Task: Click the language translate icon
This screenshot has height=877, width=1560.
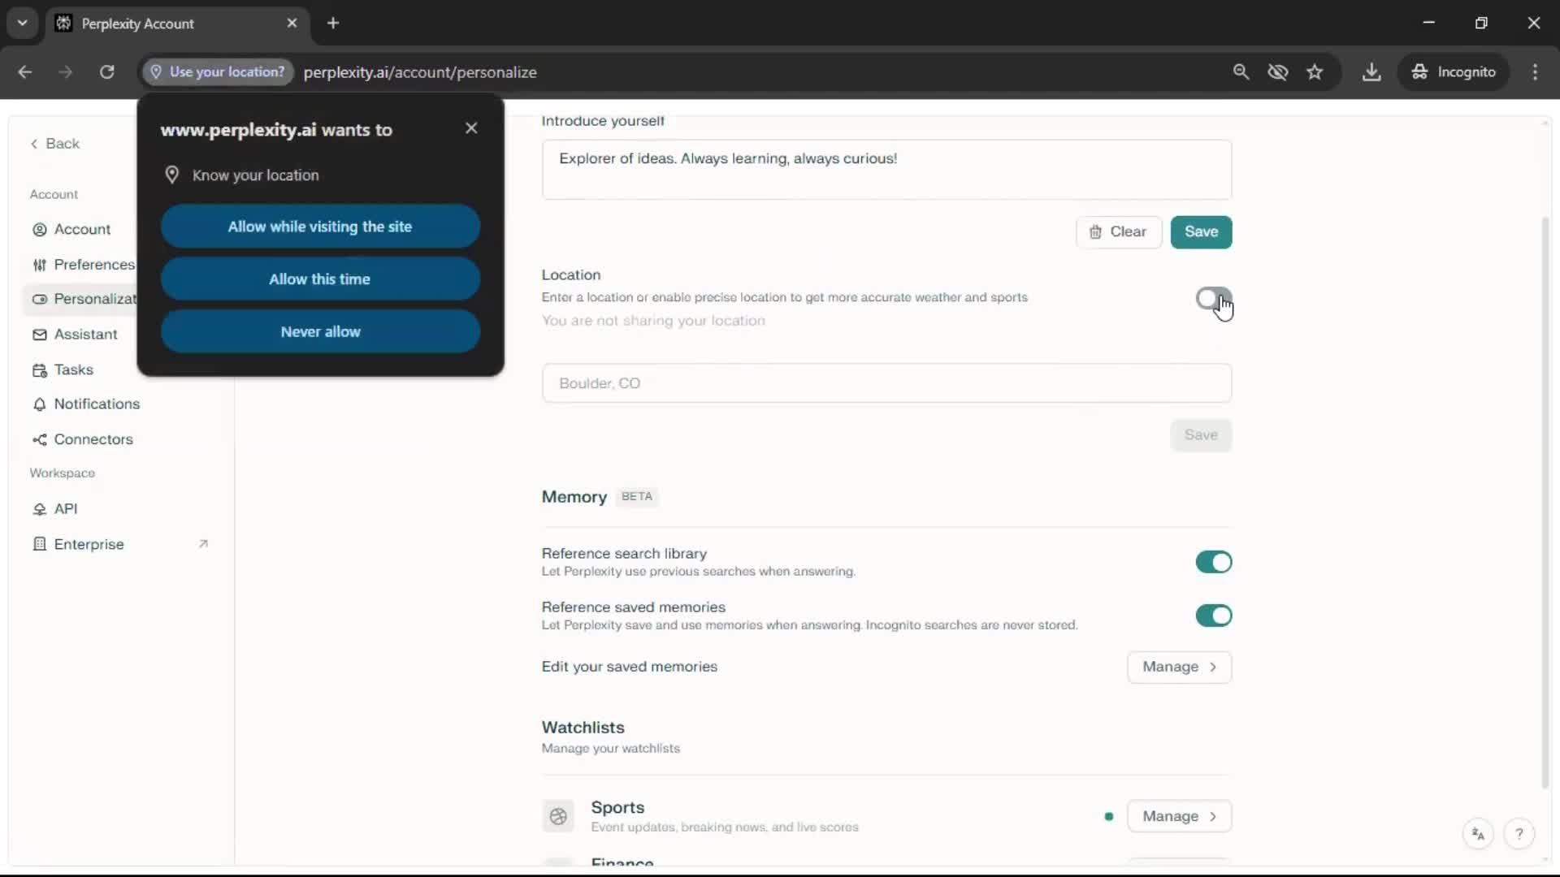Action: [x=1478, y=834]
